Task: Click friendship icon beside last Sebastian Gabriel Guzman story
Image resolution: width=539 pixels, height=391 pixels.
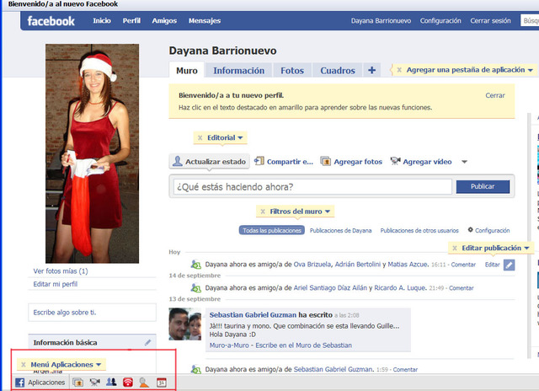Action: click(196, 369)
